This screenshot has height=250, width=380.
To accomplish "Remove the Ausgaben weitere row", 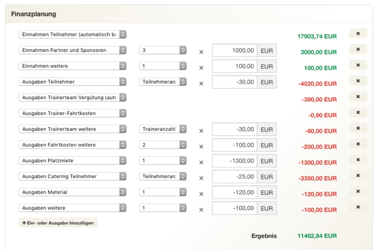I will [358, 207].
